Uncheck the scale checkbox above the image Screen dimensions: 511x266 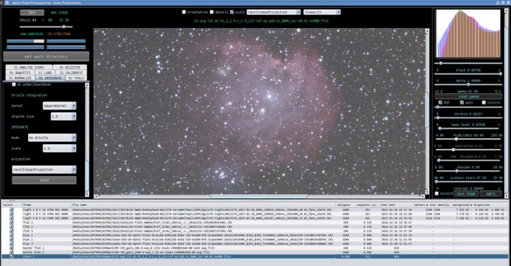[232, 12]
